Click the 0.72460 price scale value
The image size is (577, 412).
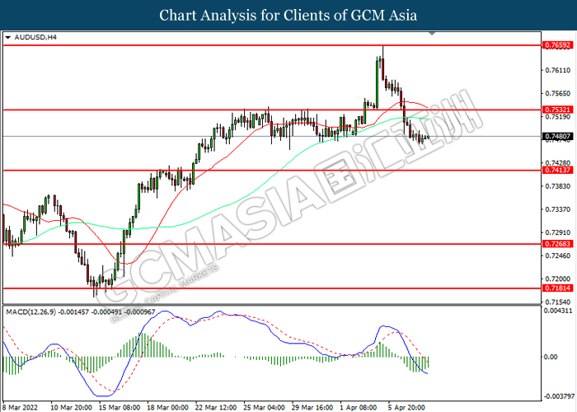557,255
